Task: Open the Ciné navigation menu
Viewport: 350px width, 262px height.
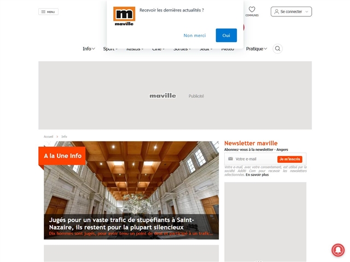Action: point(158,49)
